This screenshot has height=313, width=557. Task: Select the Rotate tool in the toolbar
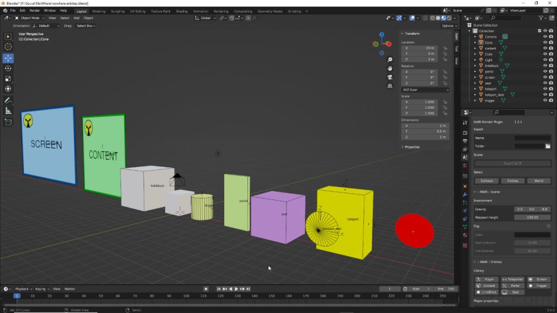pos(8,68)
